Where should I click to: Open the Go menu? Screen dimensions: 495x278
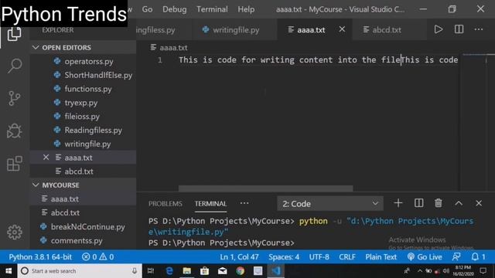[x=147, y=9]
